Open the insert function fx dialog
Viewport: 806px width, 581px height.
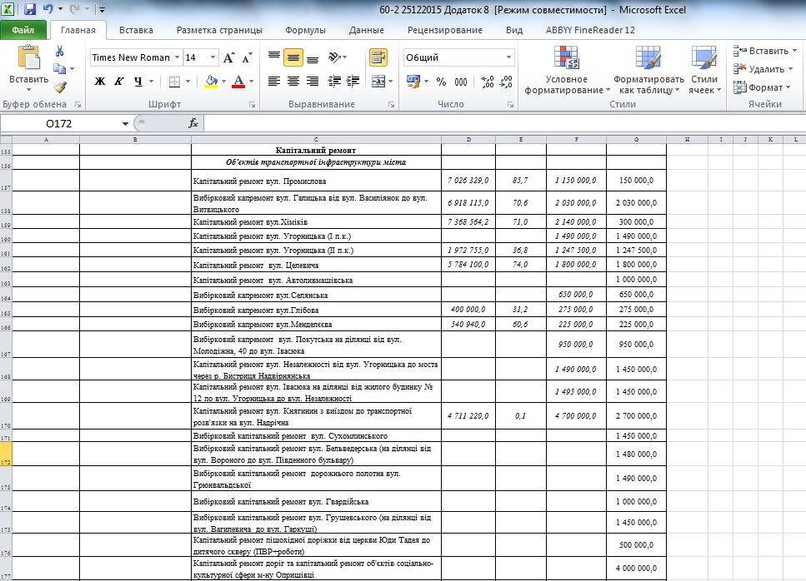193,123
